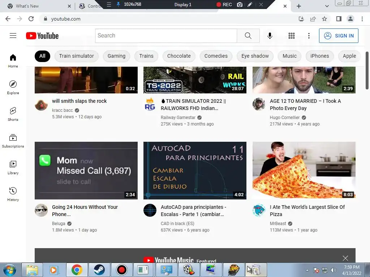This screenshot has width=370, height=277.
Task: Open 'will smith slaps the rock' title
Action: coord(79,101)
